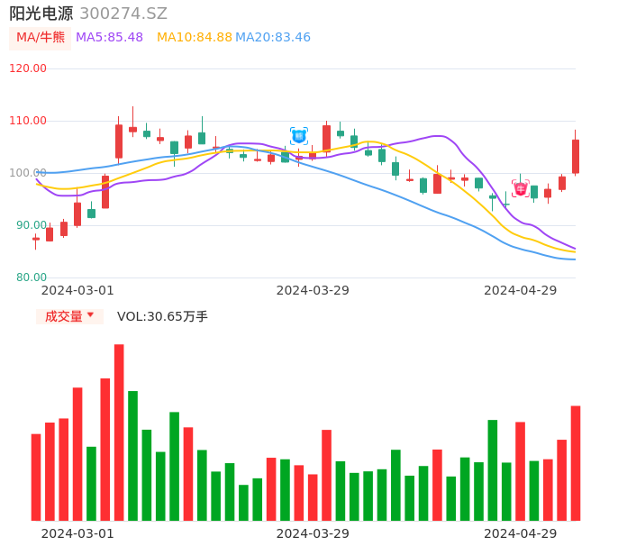This screenshot has height=546, width=618.
Task: Click the last red candlestick on the right
Action: pos(576,156)
